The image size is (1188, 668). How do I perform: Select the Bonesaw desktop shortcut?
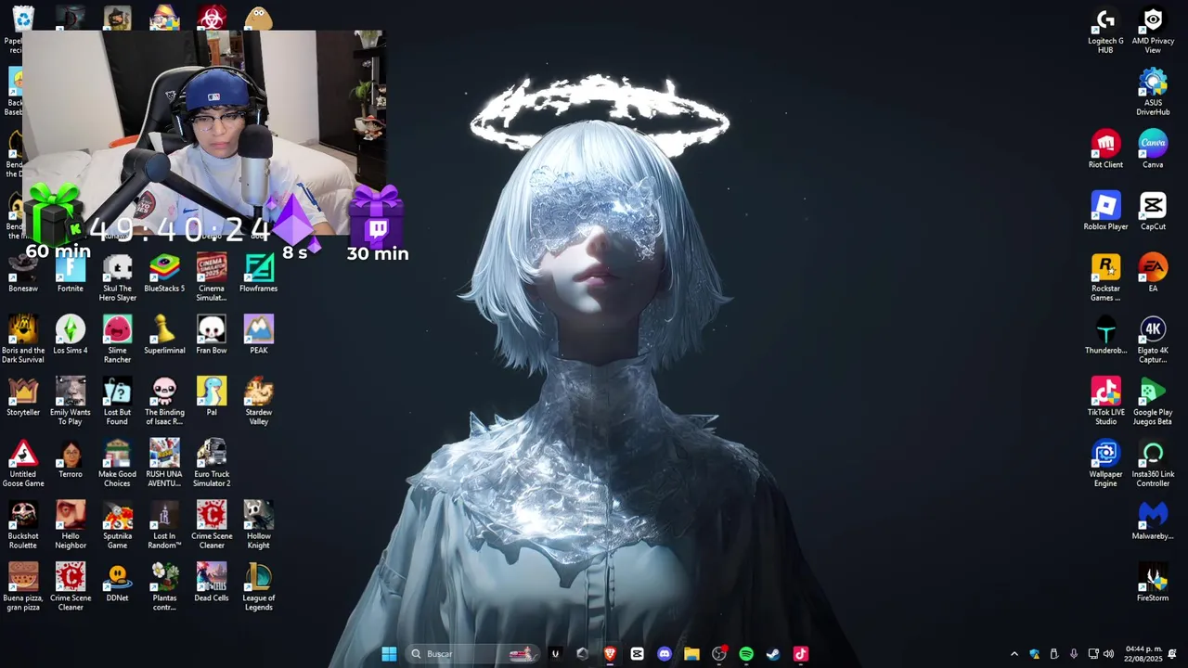click(23, 275)
